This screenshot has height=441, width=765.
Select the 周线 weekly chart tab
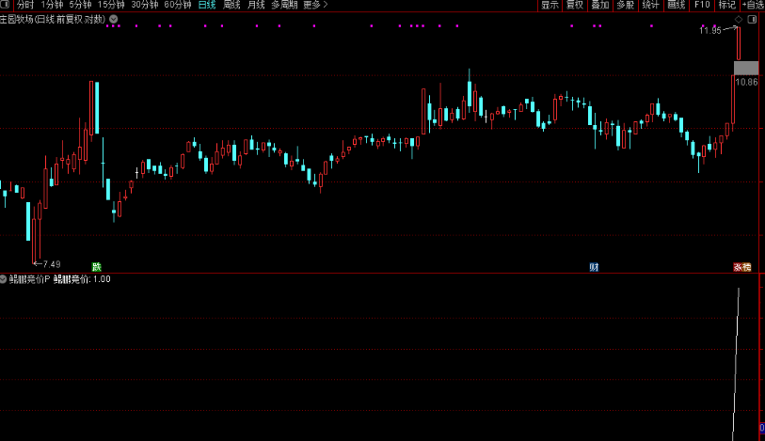click(231, 5)
